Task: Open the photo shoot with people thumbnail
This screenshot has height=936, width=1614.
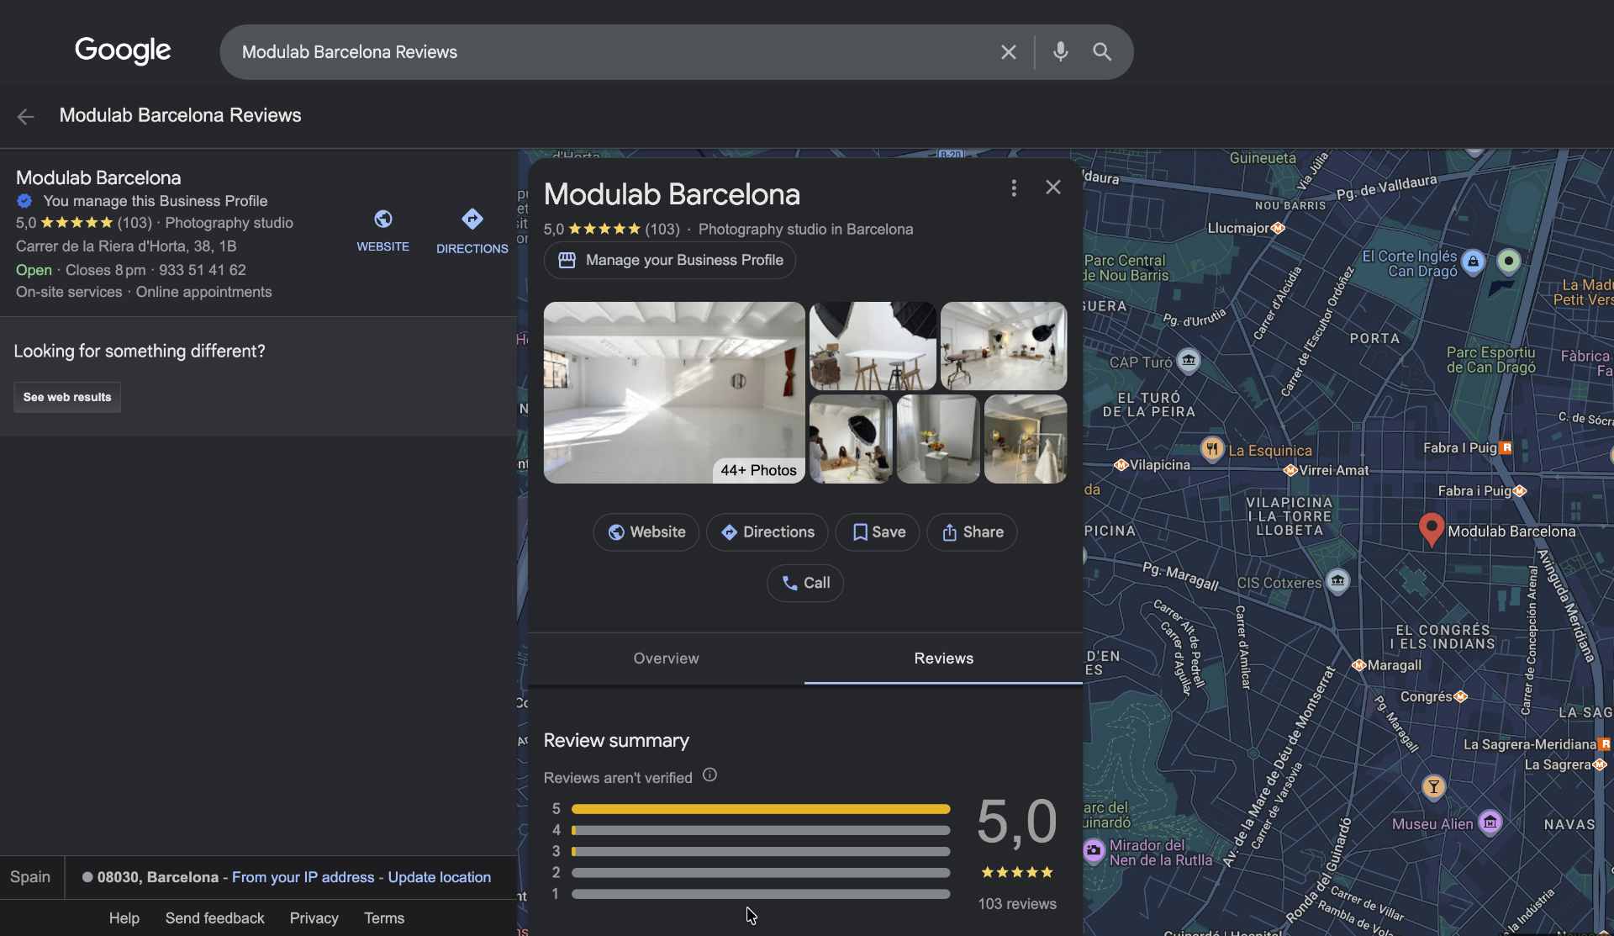Action: click(x=851, y=439)
